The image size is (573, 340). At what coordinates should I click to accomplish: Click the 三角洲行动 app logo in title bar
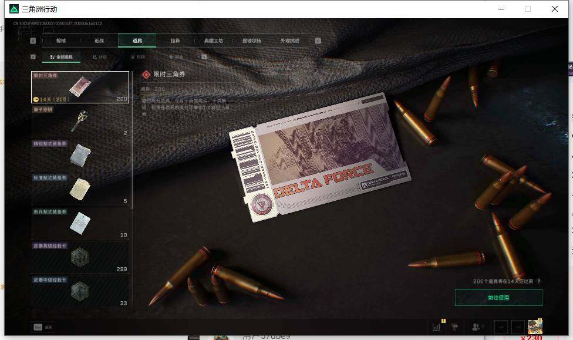pyautogui.click(x=14, y=9)
